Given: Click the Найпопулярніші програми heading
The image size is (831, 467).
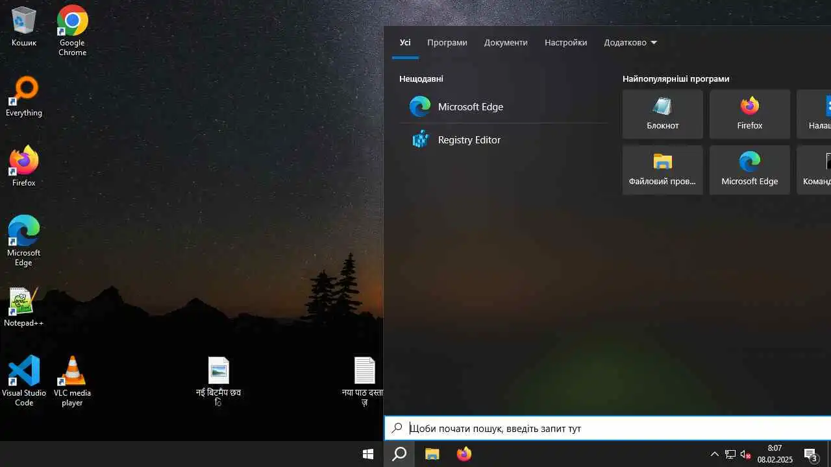Looking at the screenshot, I should point(676,78).
